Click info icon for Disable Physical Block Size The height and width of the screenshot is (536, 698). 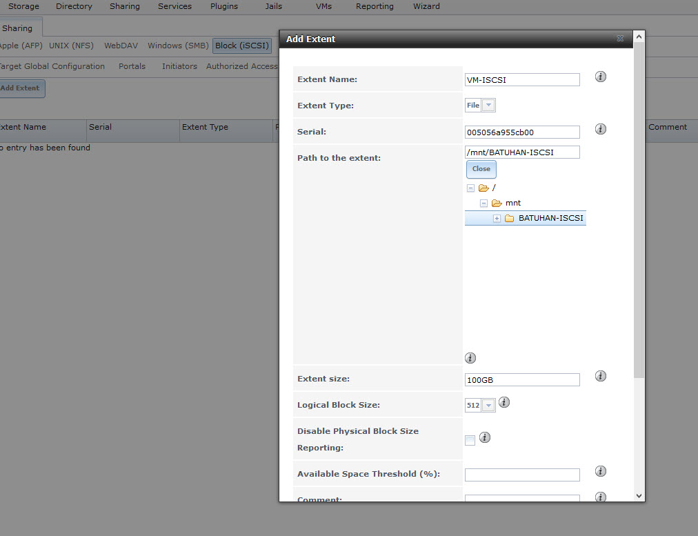[484, 437]
